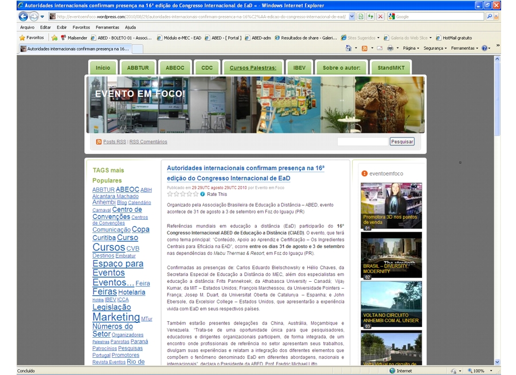Expand the Página dropdown menu
Image resolution: width=516 pixels, height=375 pixels.
pos(411,48)
